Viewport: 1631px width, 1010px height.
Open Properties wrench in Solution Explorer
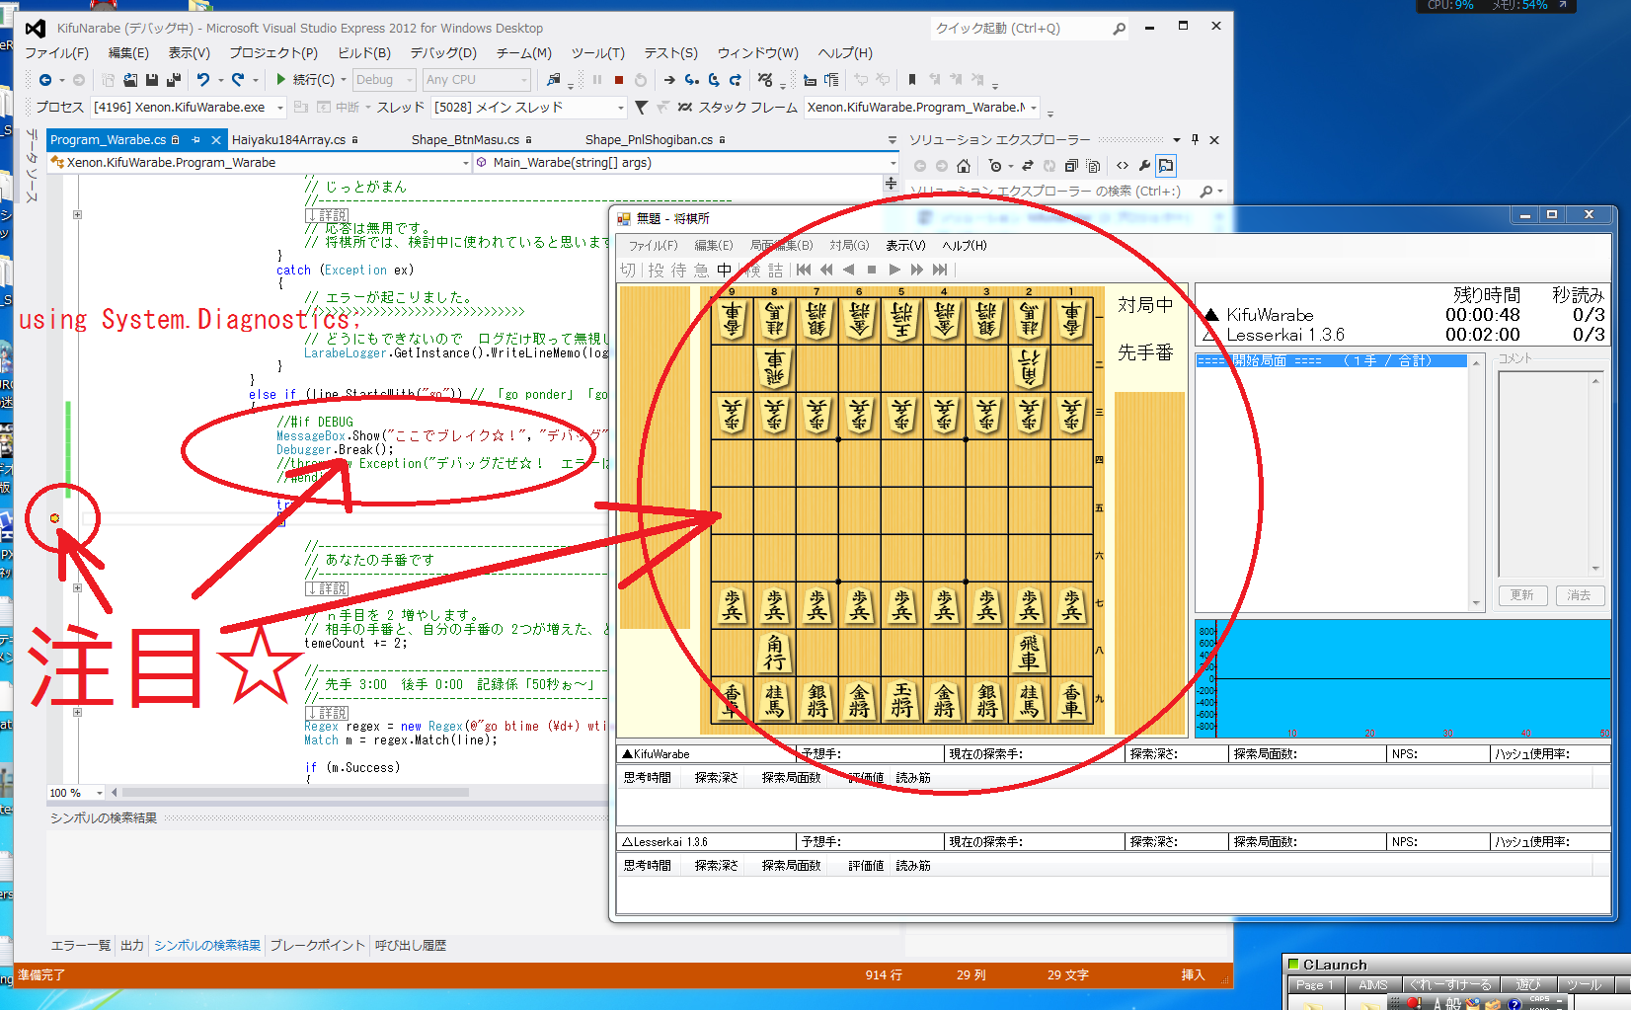[1144, 166]
